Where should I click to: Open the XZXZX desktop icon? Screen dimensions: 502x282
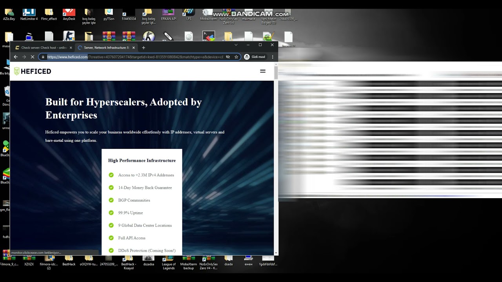pyautogui.click(x=29, y=260)
